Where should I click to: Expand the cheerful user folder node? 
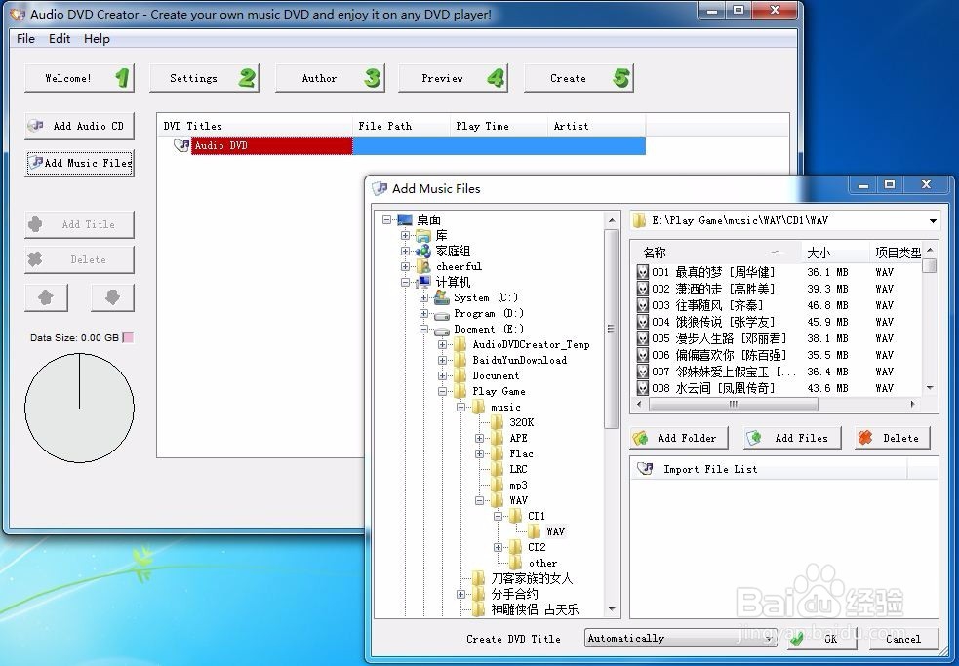coord(405,266)
